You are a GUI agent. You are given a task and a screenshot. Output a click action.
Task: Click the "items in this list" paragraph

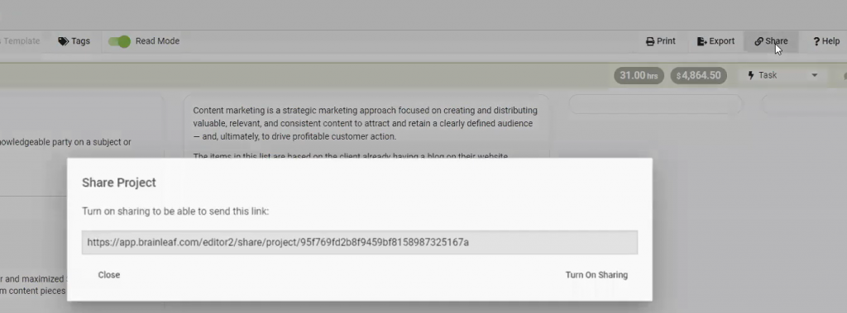pos(351,155)
